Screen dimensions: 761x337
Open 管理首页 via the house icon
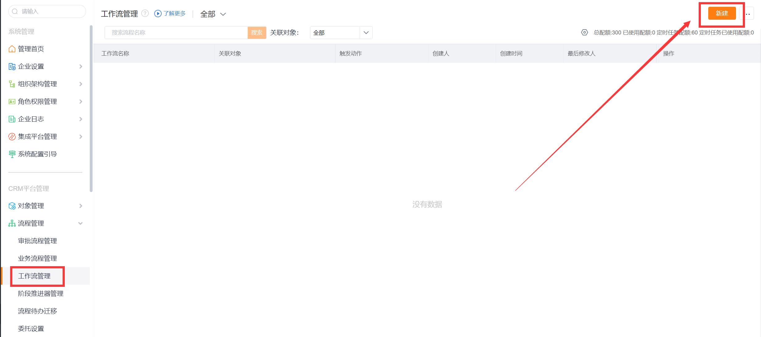click(12, 49)
